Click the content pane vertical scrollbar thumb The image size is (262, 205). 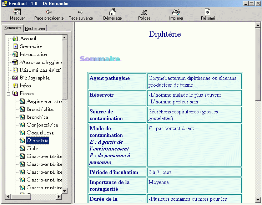click(258, 64)
